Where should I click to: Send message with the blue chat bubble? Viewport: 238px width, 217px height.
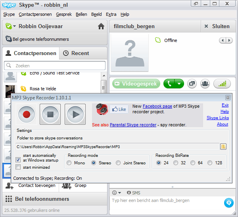(229, 203)
